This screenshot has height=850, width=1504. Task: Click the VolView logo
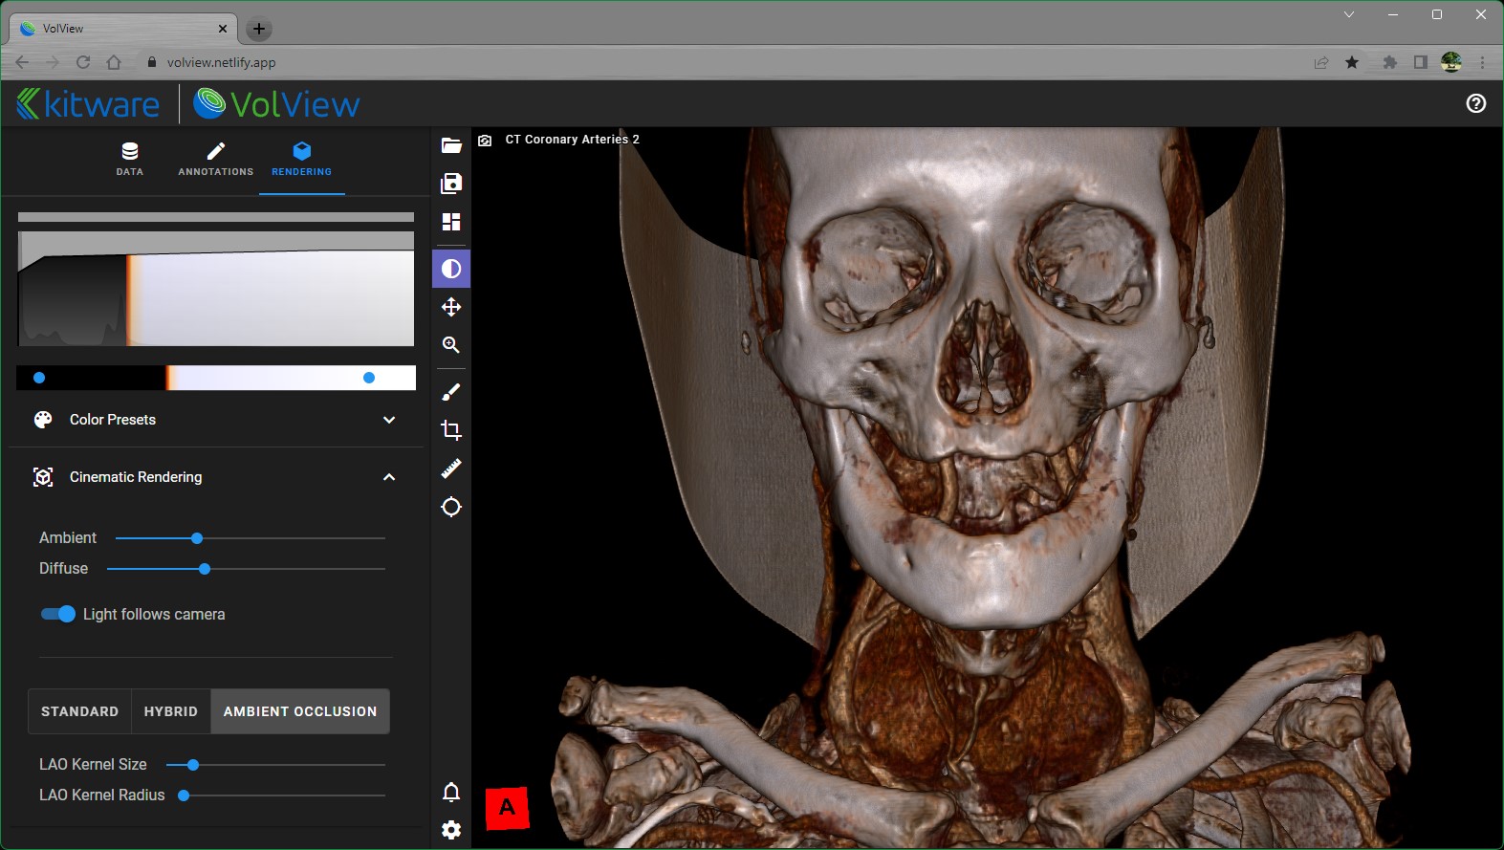(276, 103)
